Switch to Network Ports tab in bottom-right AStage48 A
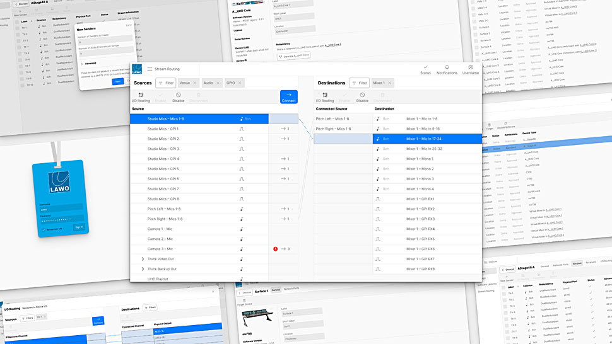 560,265
